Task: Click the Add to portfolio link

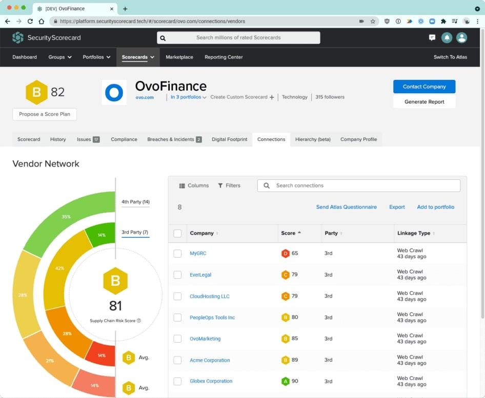Action: pos(435,207)
